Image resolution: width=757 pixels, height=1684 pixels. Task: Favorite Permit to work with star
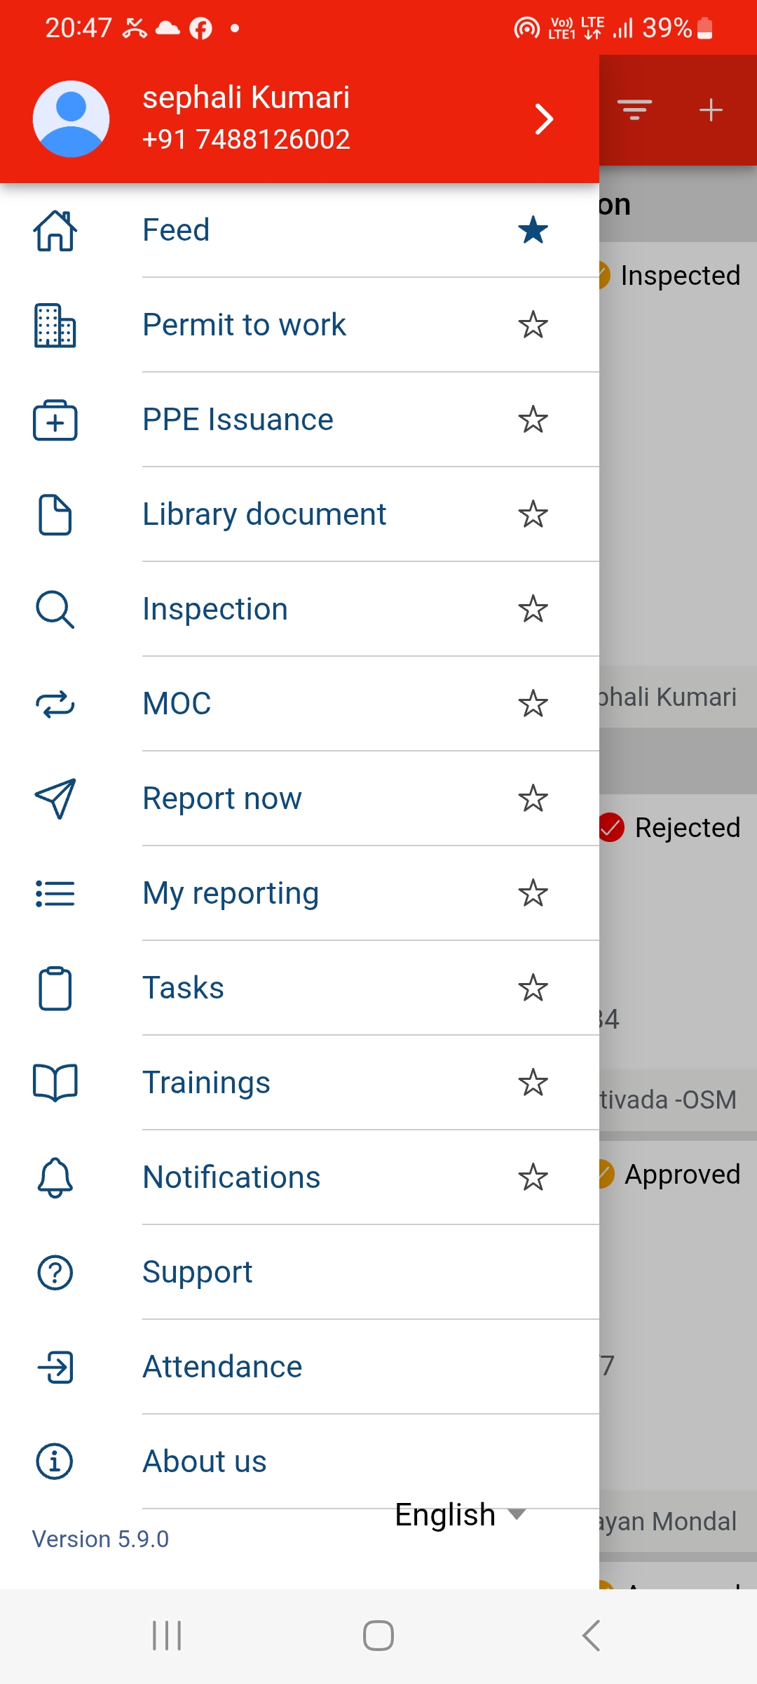533,325
